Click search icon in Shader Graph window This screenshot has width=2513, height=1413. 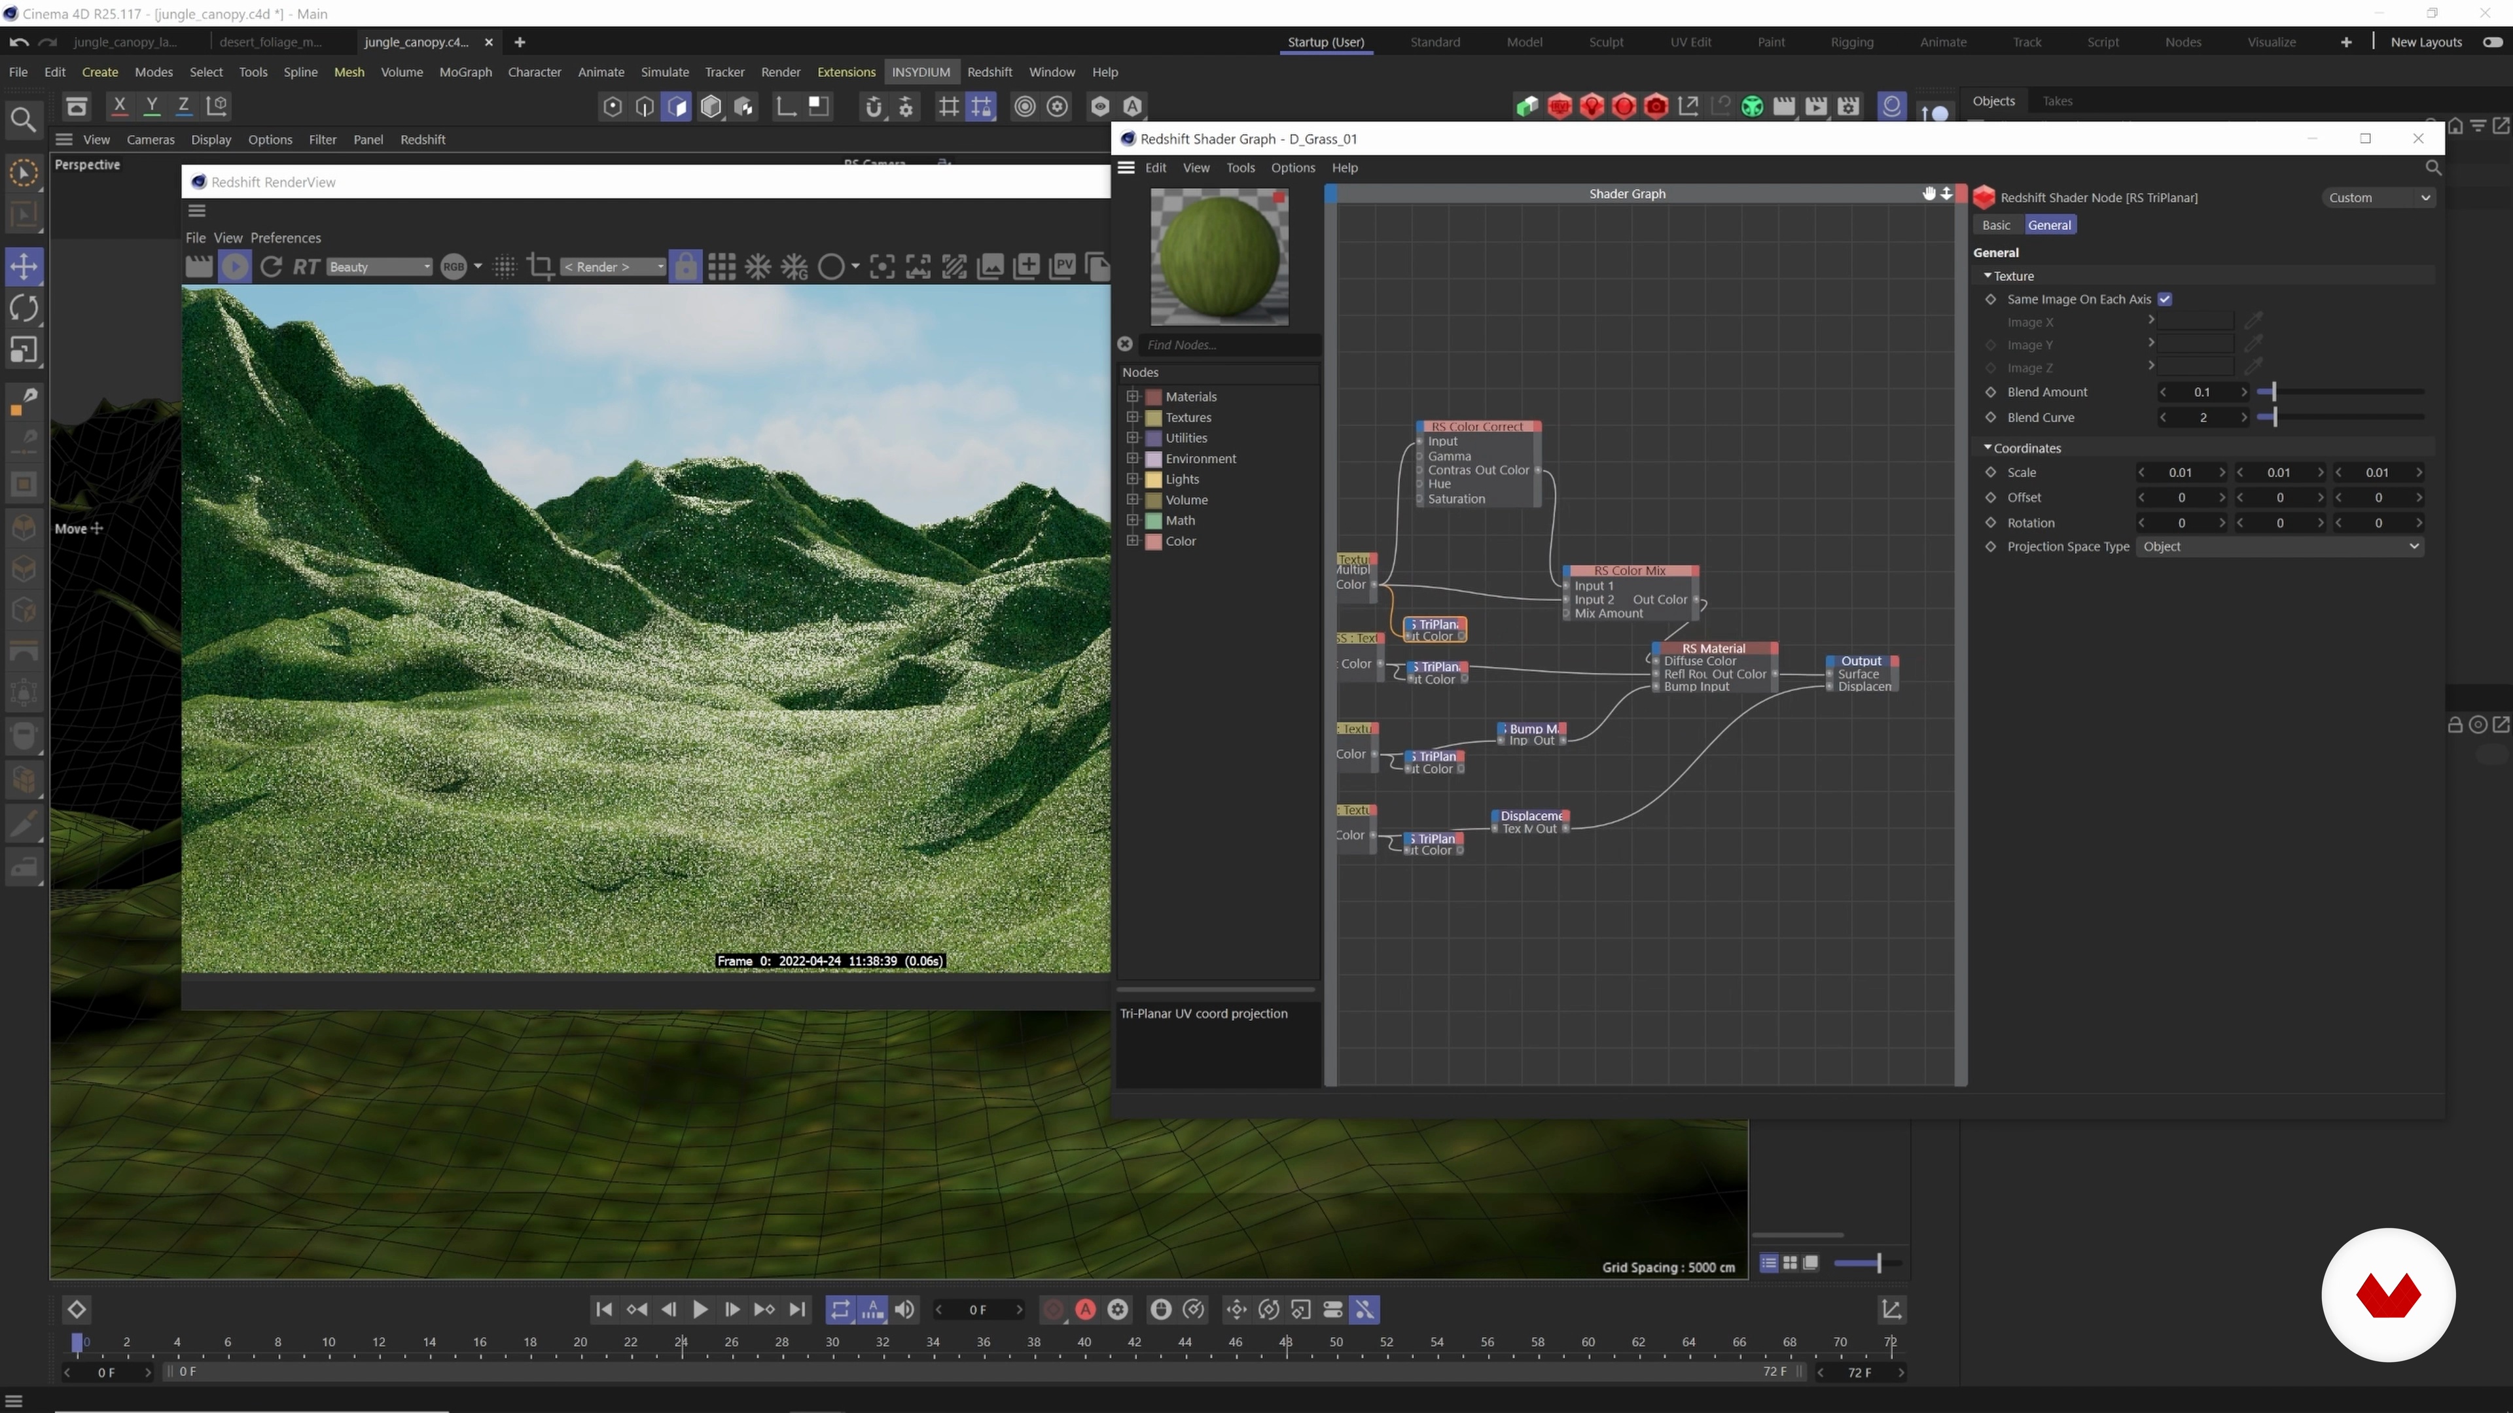[x=2433, y=167]
